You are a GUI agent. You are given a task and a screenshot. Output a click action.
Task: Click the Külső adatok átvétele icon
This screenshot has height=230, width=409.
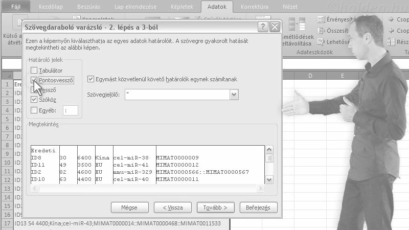(x=19, y=22)
